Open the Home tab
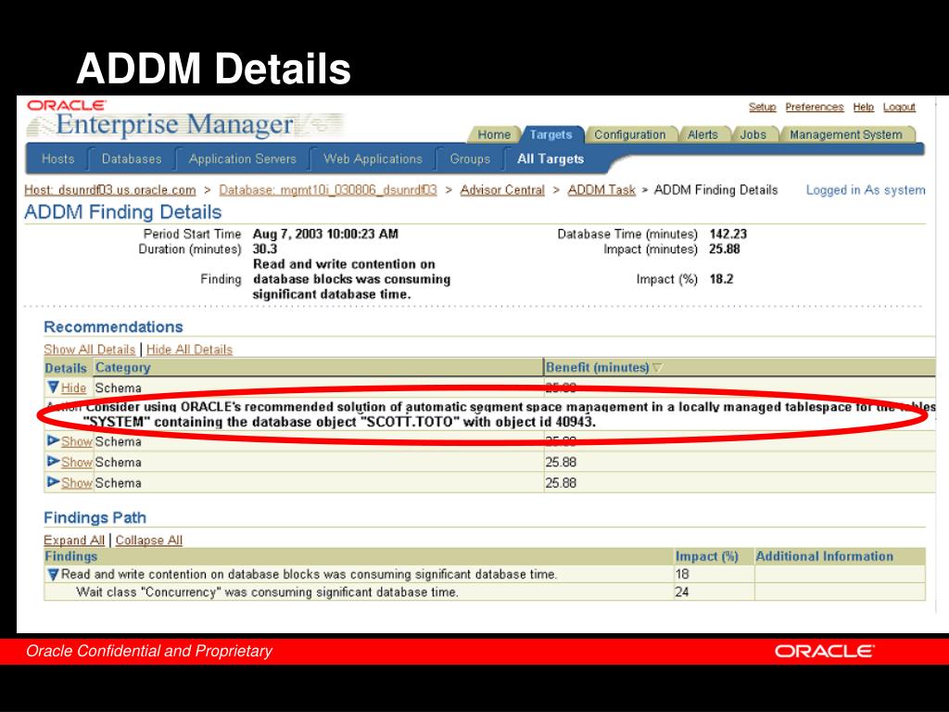 pyautogui.click(x=494, y=134)
